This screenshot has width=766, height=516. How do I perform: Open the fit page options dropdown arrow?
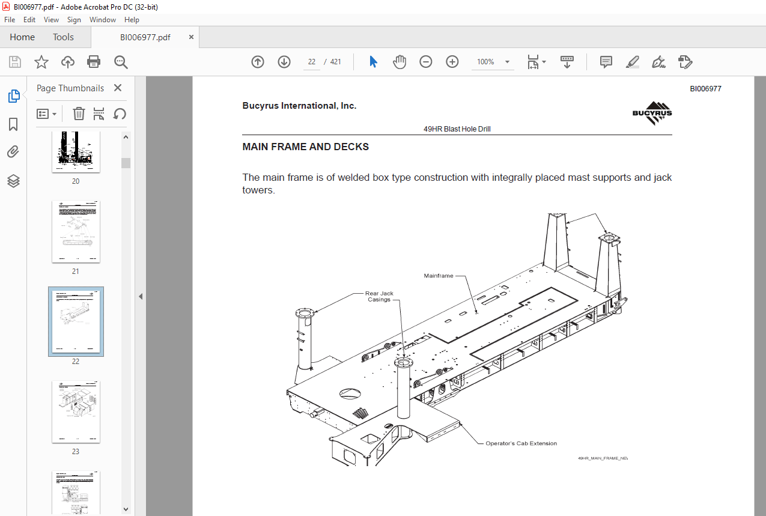tap(544, 62)
